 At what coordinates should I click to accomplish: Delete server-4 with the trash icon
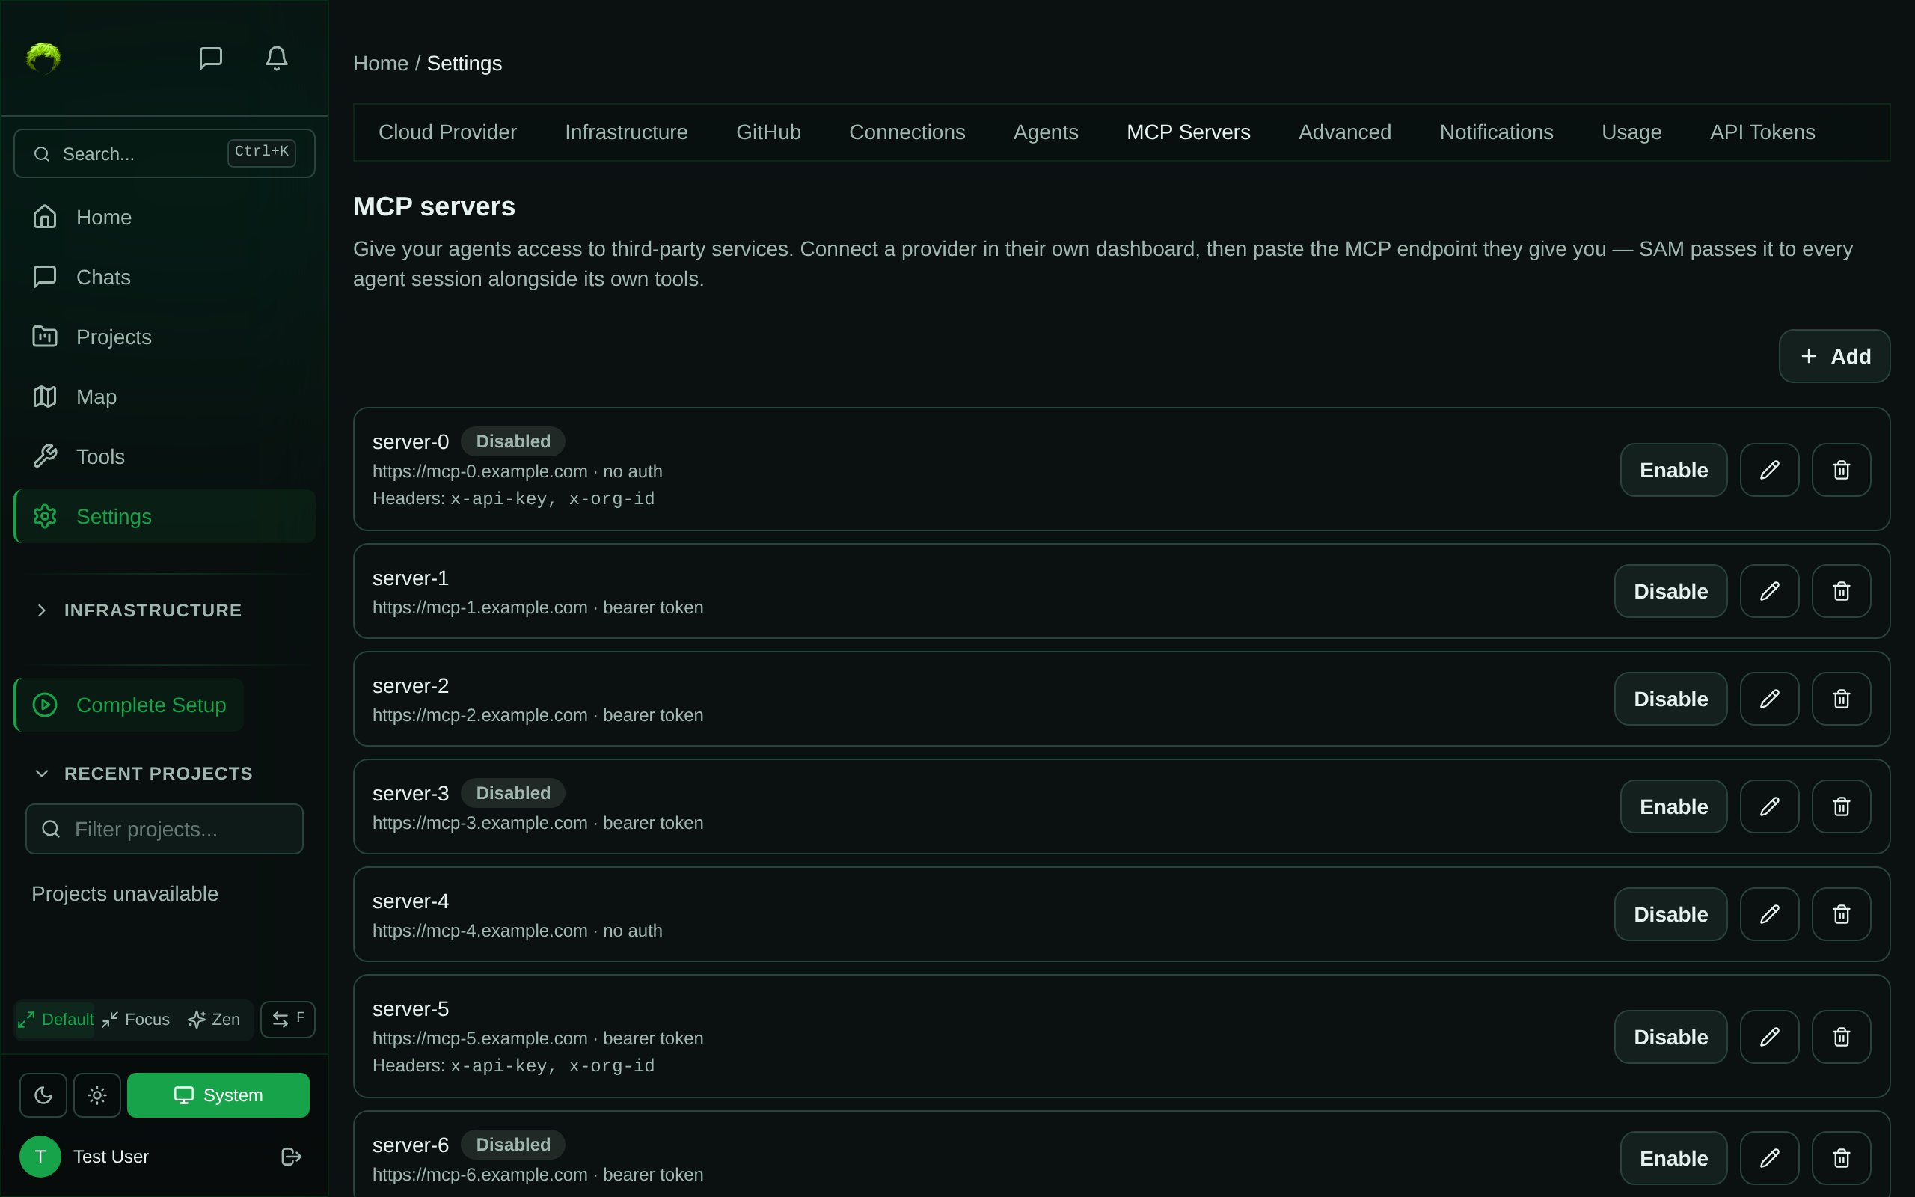pos(1842,914)
